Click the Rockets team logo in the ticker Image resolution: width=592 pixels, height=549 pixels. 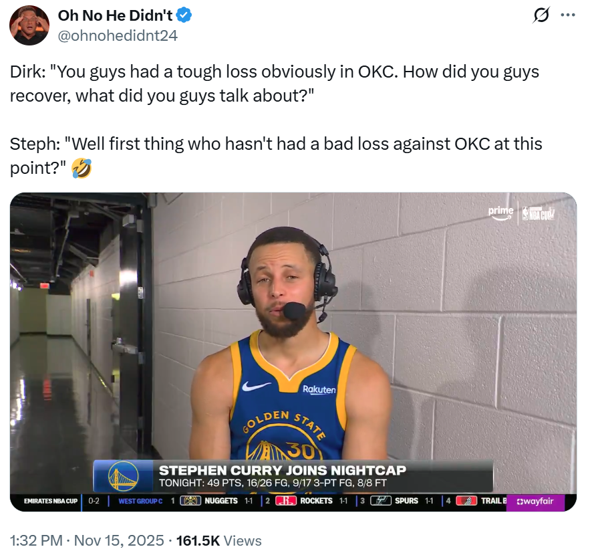[285, 501]
